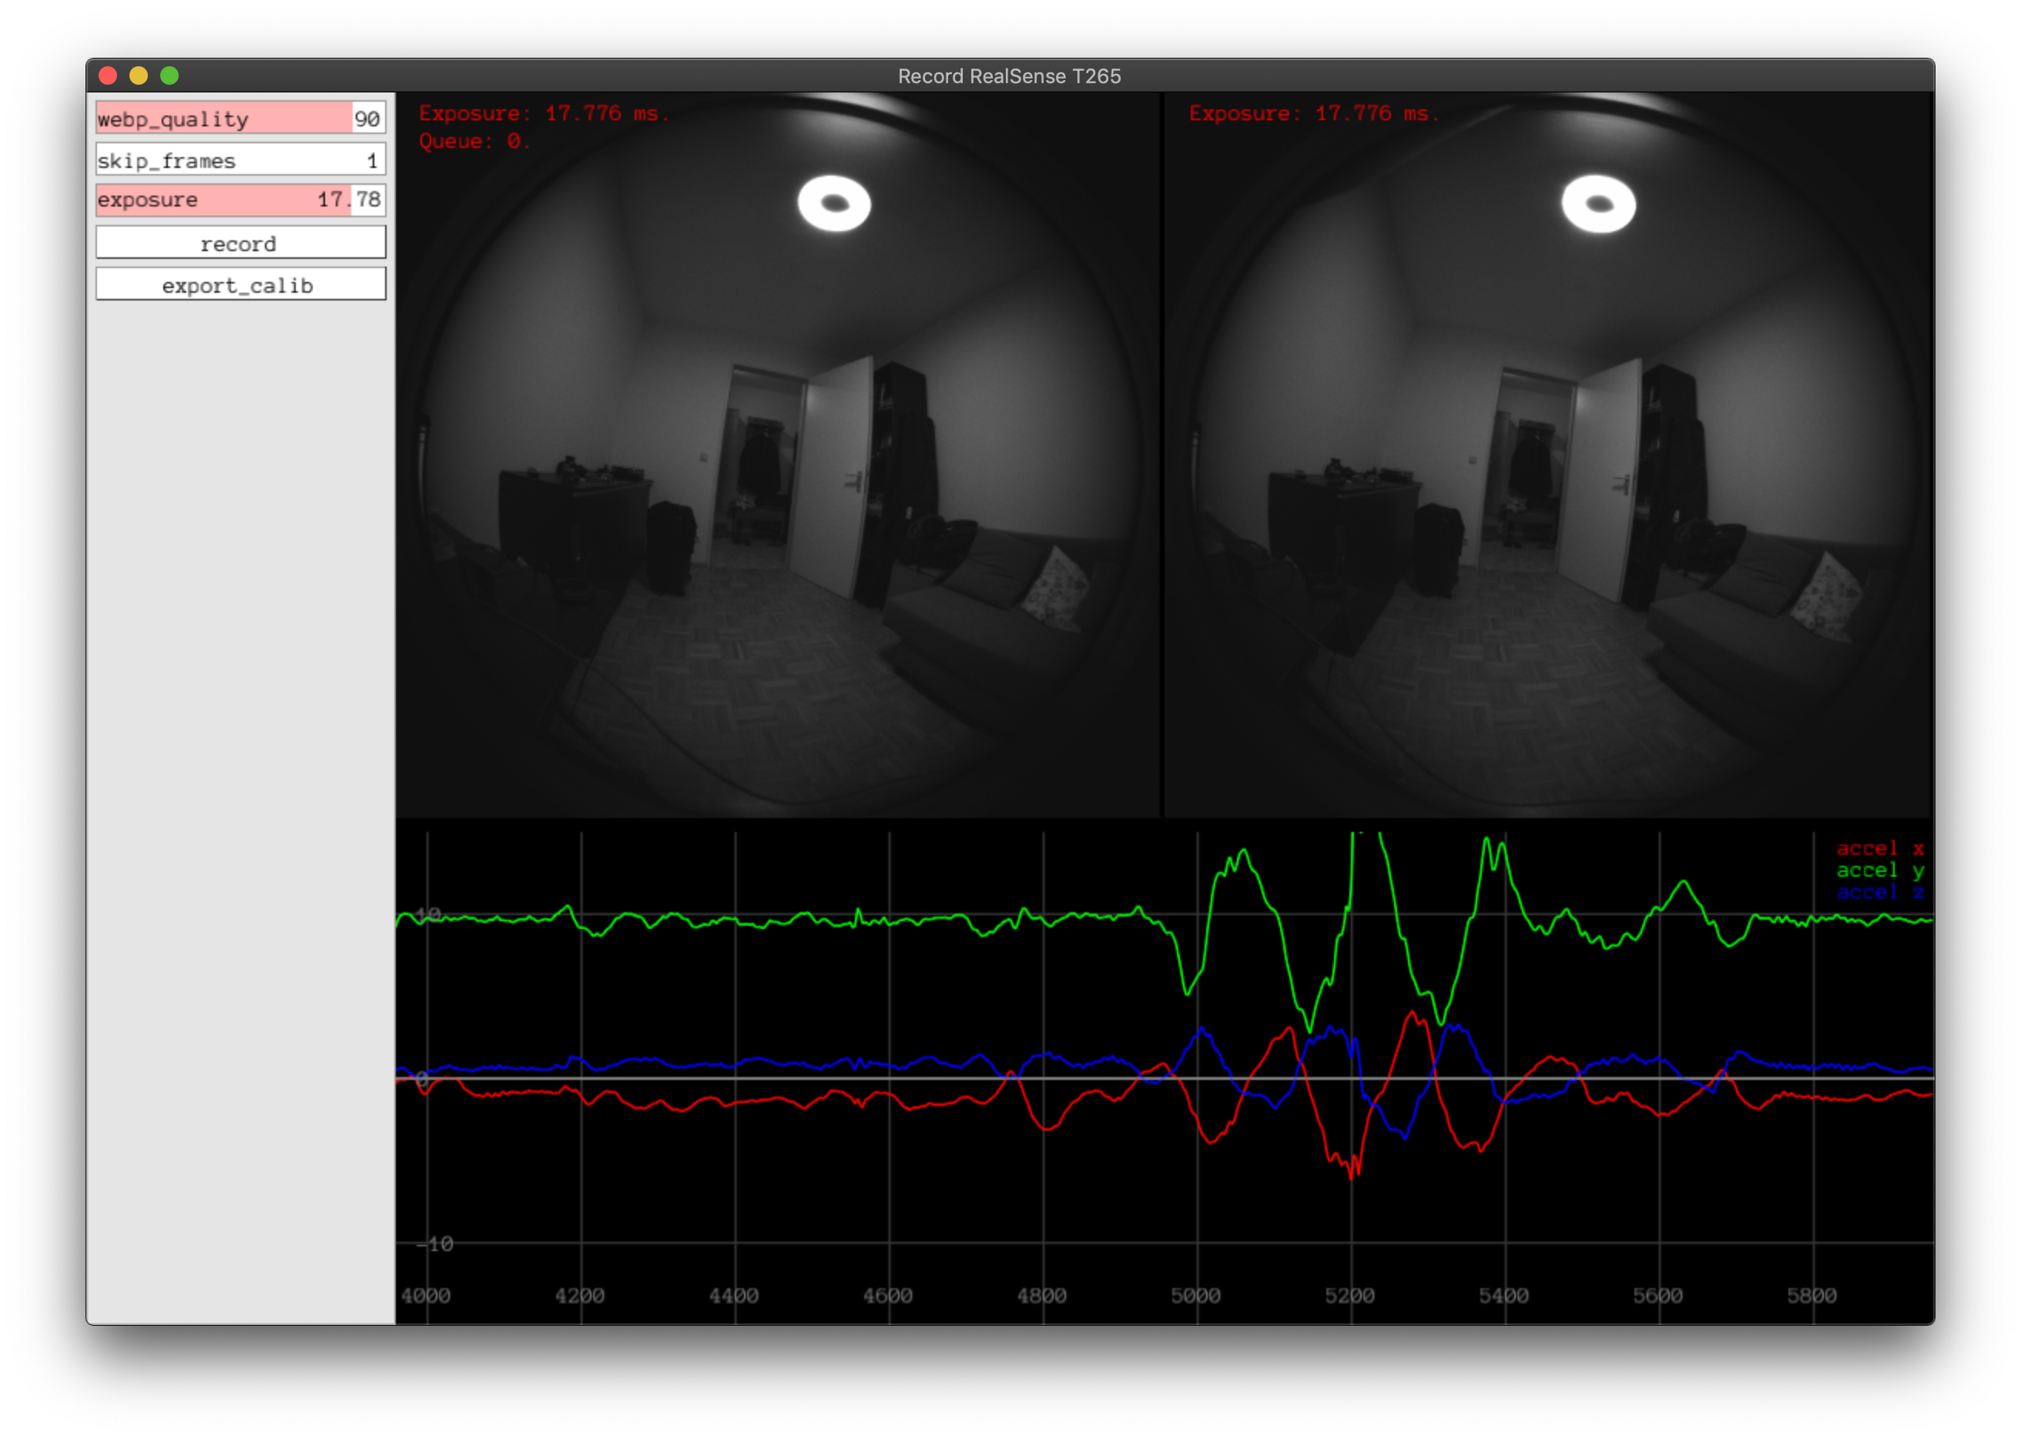Click the accel x legend label
2021x1439 pixels.
1879,849
